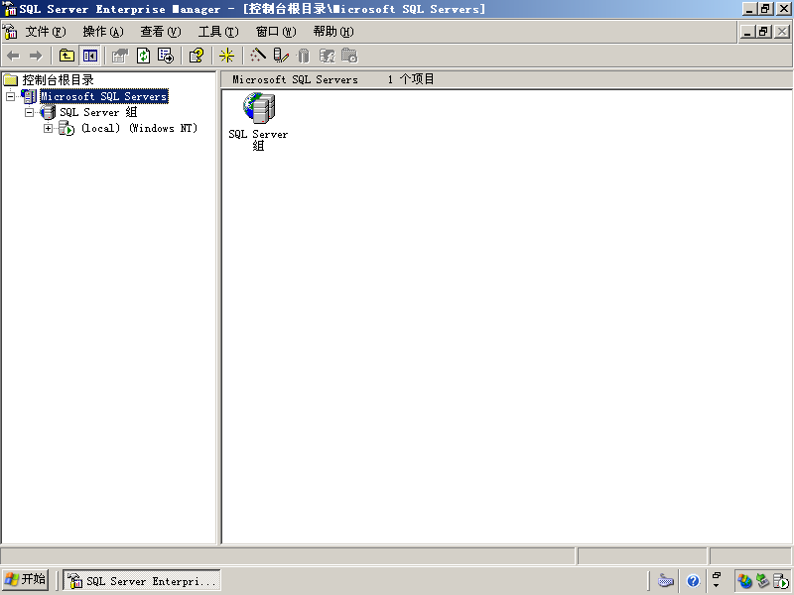Select (local) (Windows NT) server node

pos(139,129)
